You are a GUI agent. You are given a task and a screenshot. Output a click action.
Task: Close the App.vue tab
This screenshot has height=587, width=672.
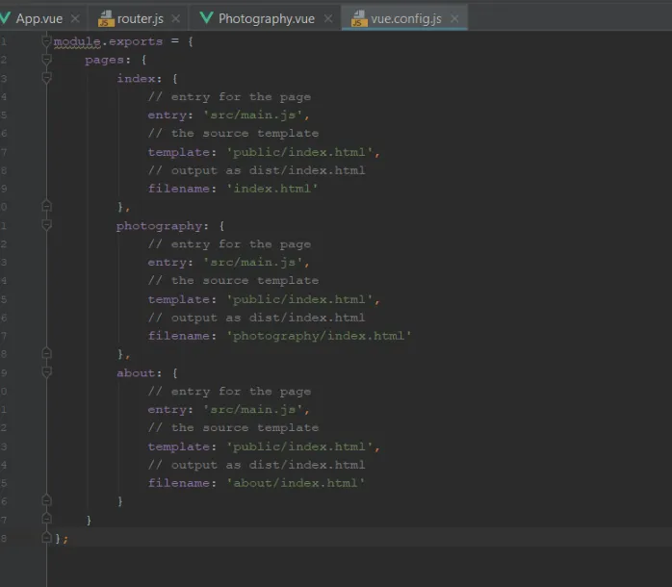point(75,18)
